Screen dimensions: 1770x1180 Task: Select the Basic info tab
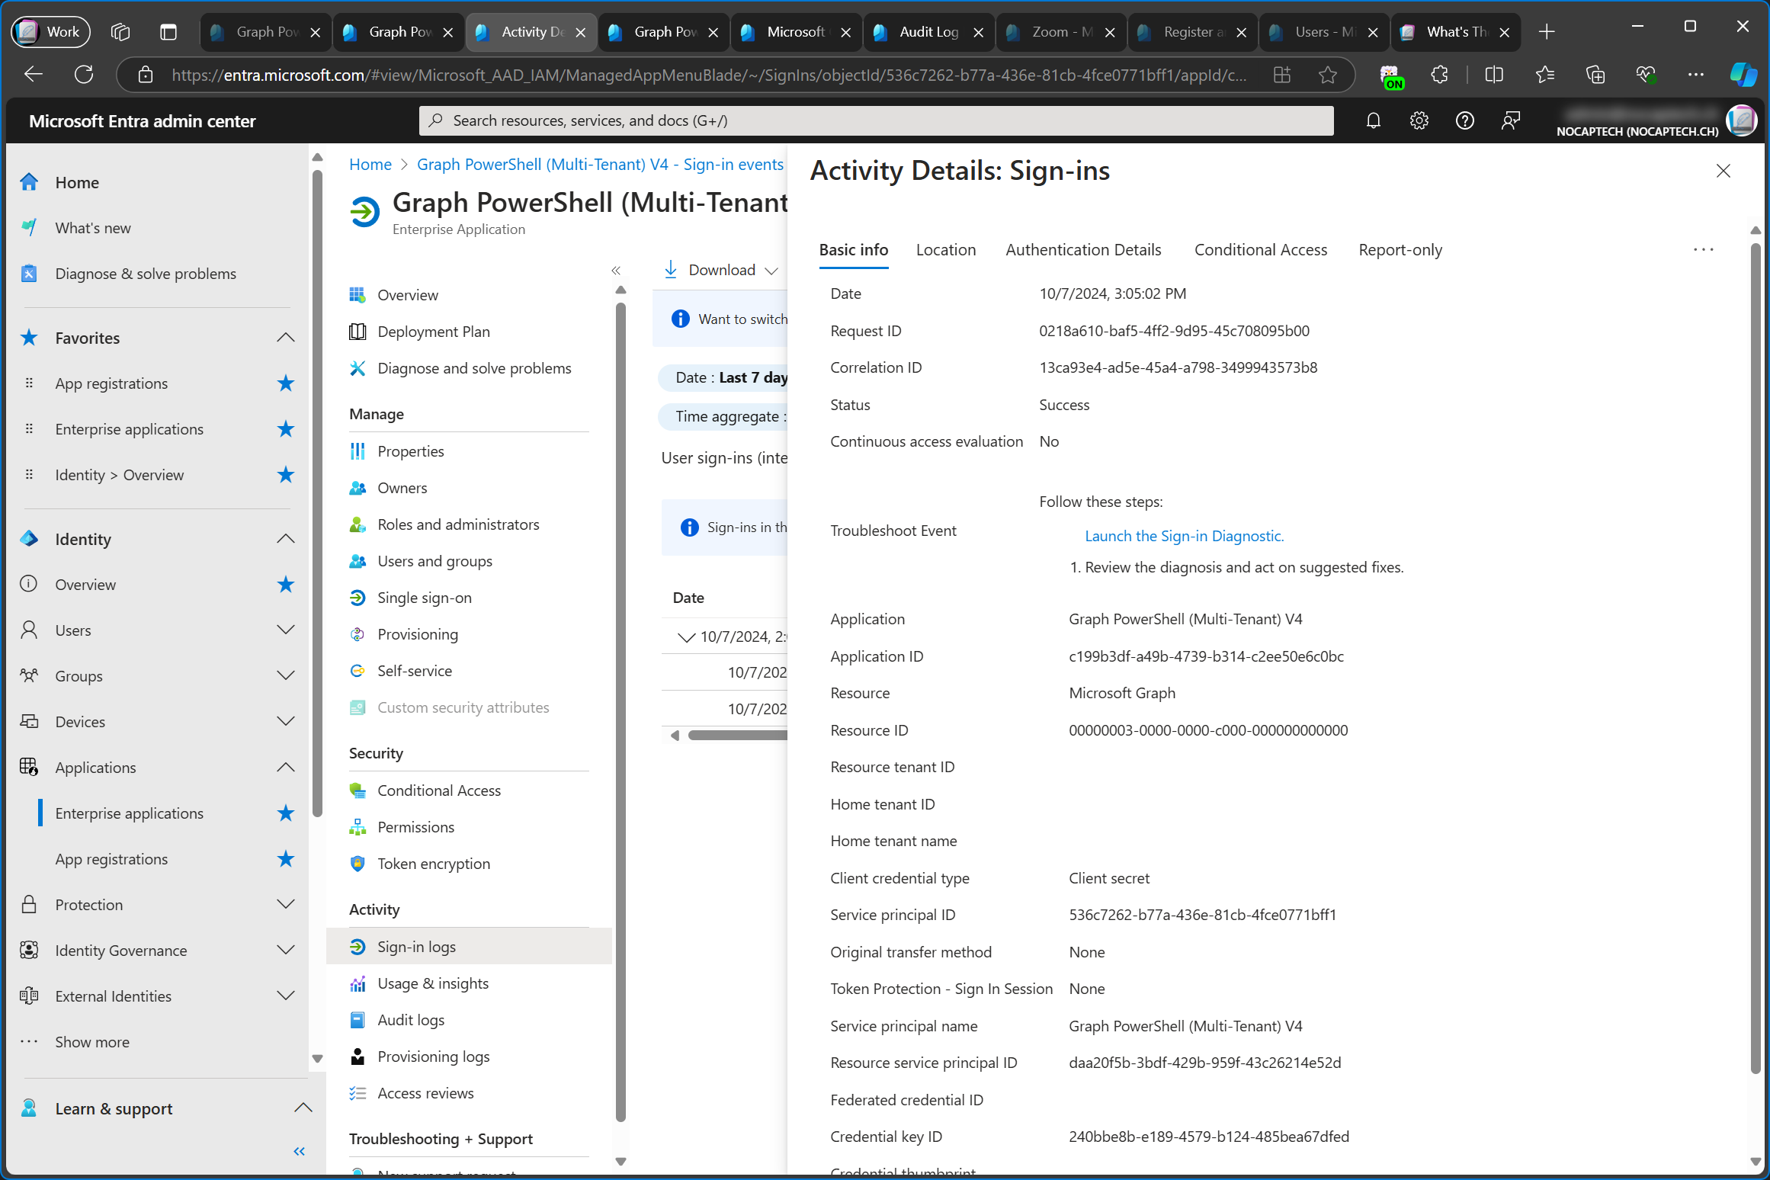853,250
